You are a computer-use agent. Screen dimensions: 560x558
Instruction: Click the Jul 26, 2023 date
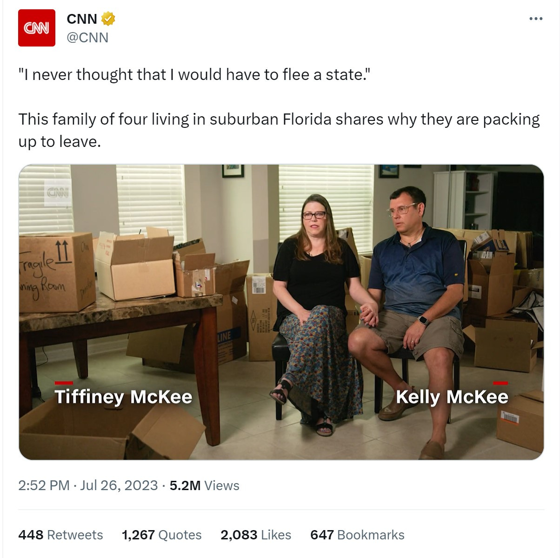119,485
